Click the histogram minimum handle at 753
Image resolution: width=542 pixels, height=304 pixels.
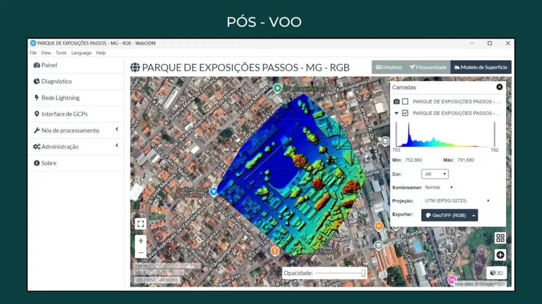396,135
